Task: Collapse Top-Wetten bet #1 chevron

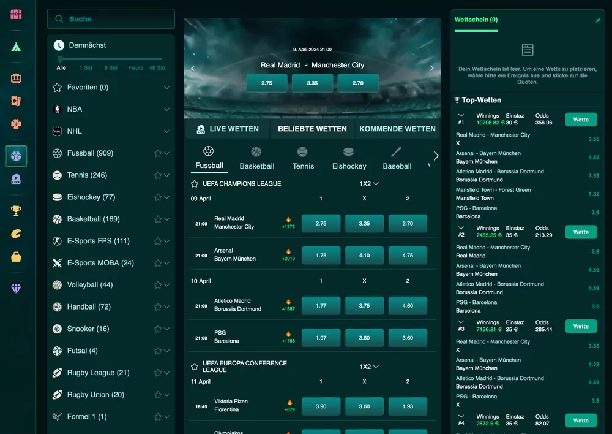Action: [x=461, y=115]
